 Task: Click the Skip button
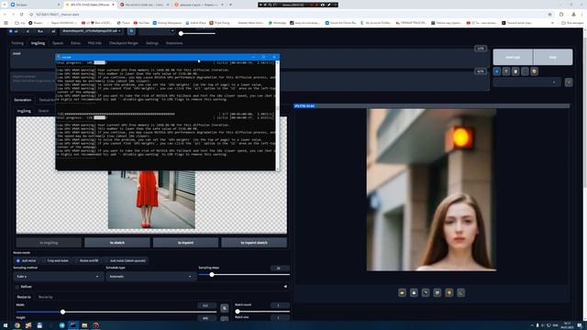click(552, 57)
